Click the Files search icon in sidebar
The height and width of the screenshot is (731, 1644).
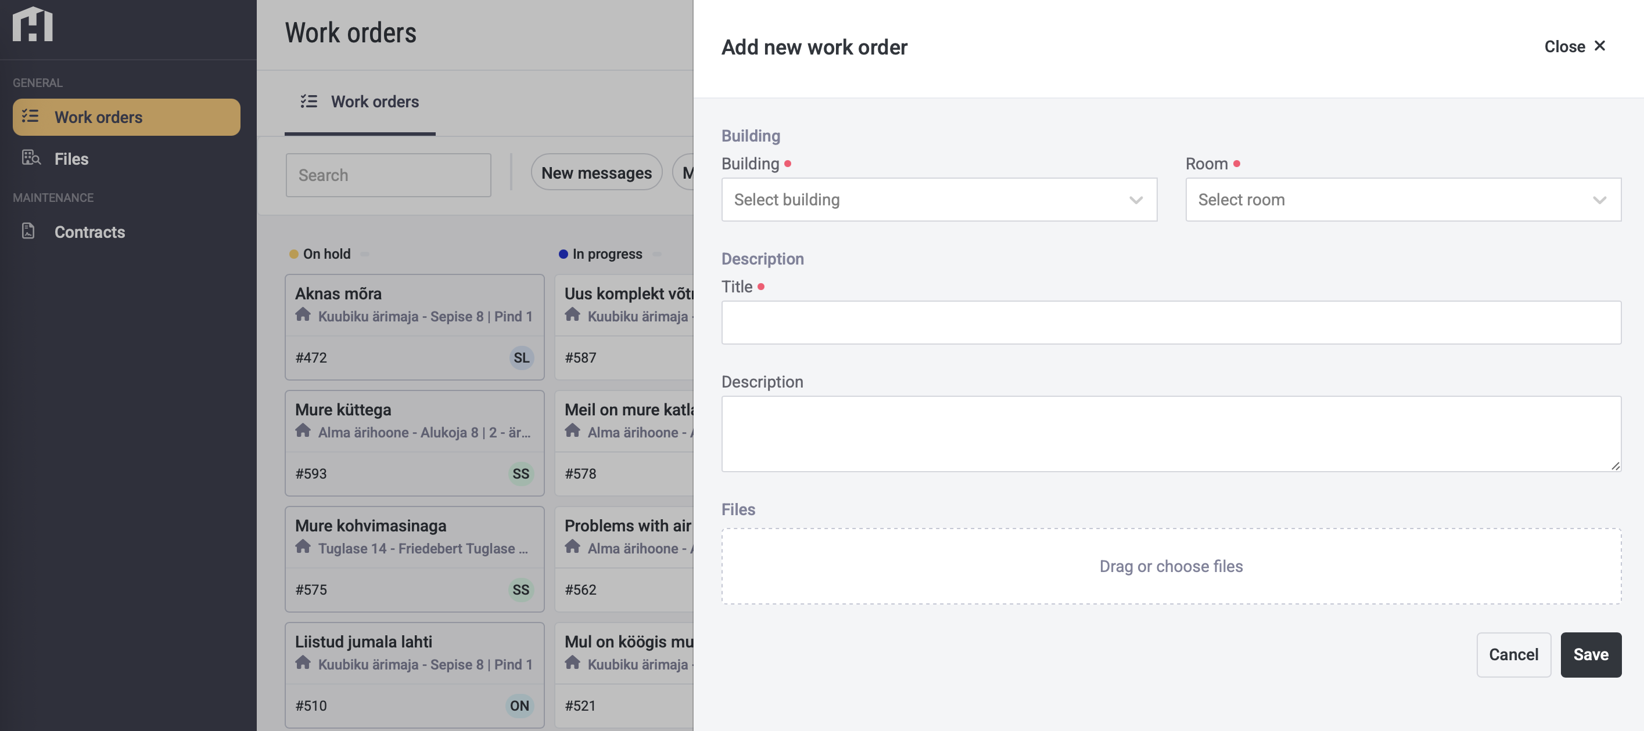[31, 157]
